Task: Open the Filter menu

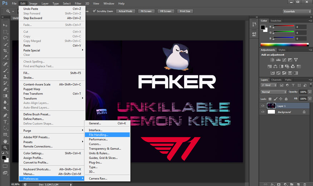Action: 78,3
